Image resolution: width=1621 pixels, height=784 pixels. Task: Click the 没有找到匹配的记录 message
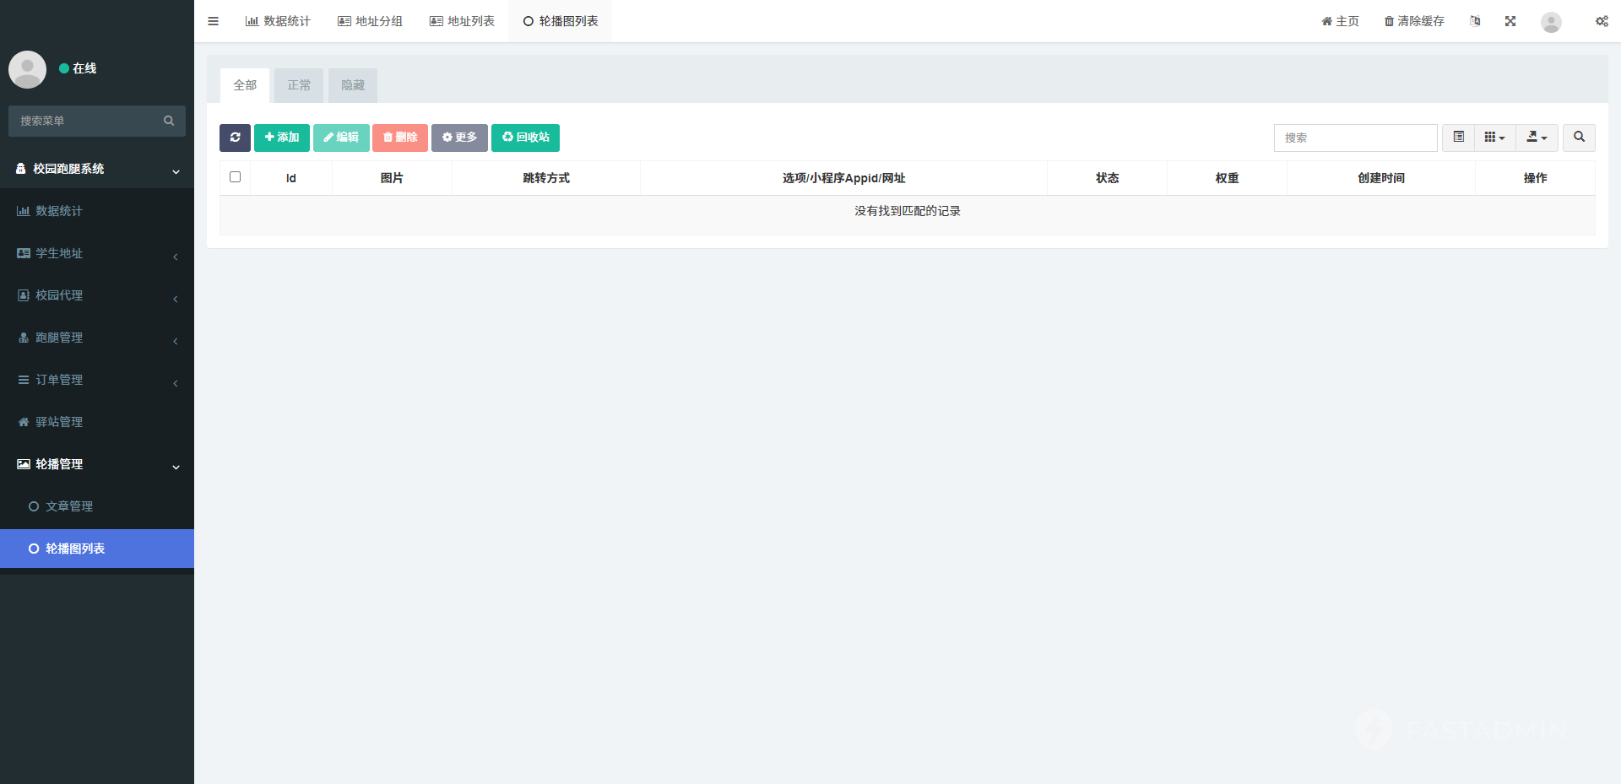tap(908, 211)
